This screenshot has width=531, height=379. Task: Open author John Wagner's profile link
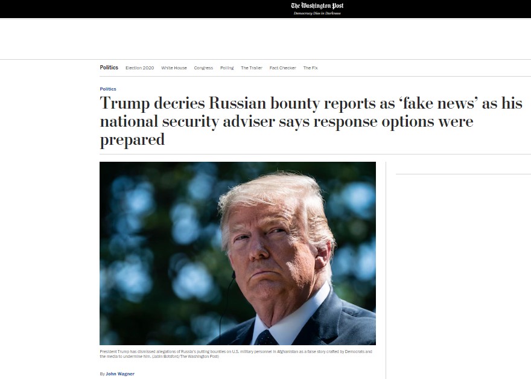tap(120, 374)
